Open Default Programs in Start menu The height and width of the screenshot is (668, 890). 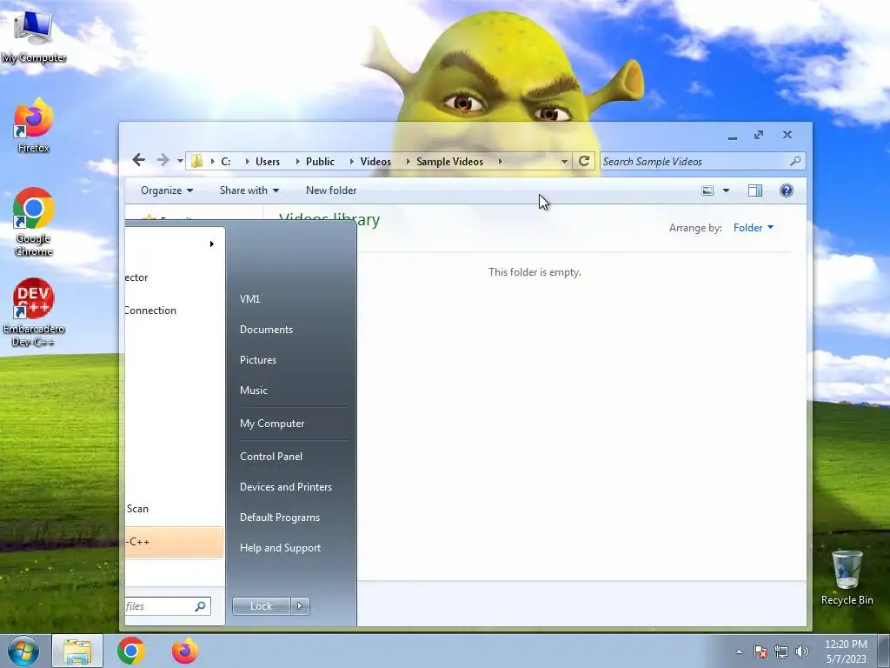pos(279,518)
